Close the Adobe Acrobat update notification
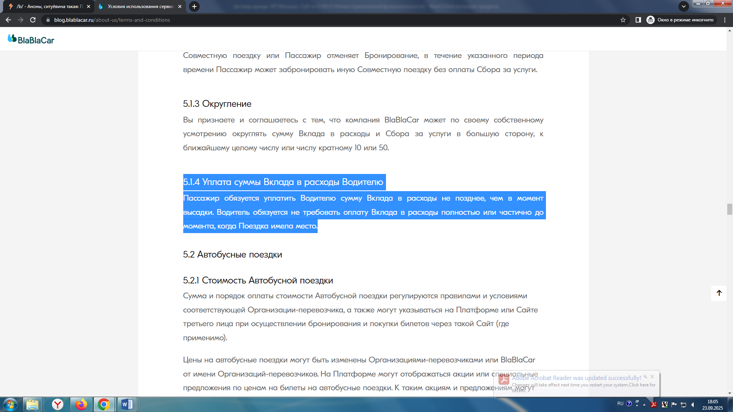This screenshot has width=733, height=412. pos(652,377)
